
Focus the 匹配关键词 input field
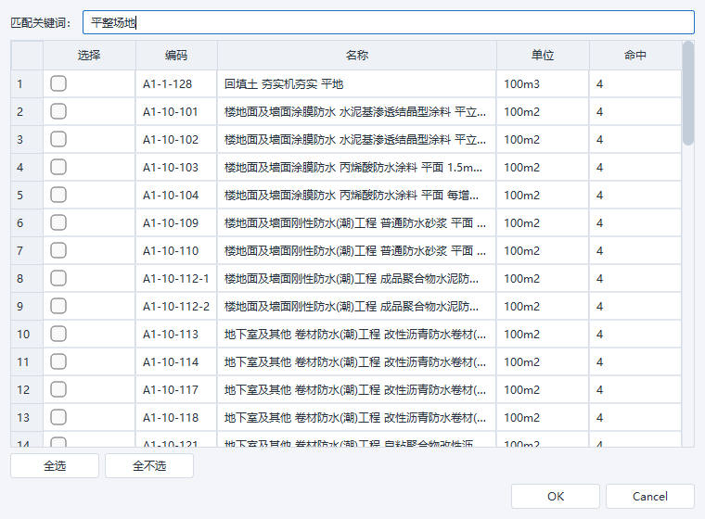389,22
